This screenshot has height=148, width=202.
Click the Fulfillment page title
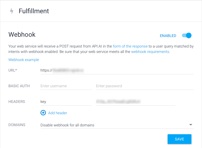pyautogui.click(x=34, y=11)
